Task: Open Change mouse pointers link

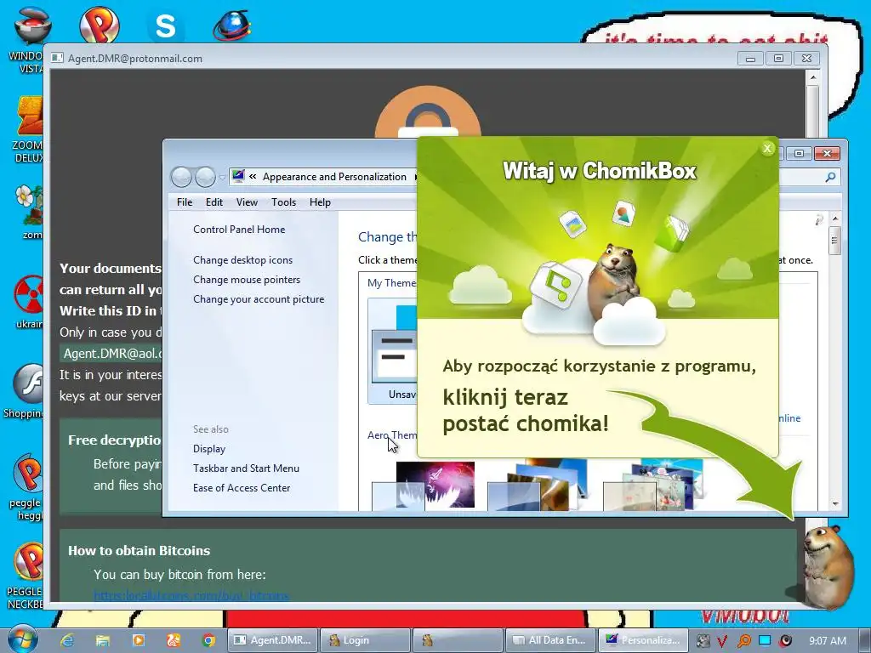Action: coord(247,279)
